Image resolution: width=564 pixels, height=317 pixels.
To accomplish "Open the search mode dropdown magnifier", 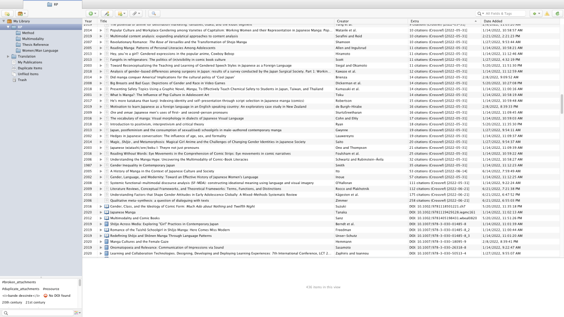I will (x=481, y=14).
